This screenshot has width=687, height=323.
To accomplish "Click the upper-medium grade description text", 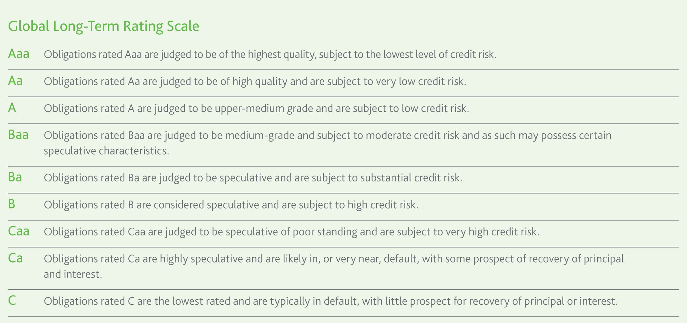I will (256, 109).
